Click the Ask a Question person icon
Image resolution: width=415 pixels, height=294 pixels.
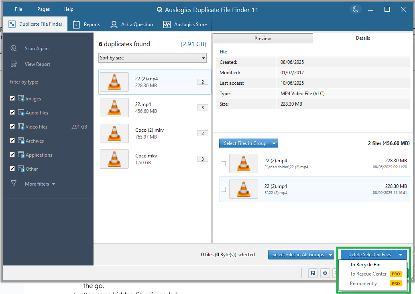[114, 24]
